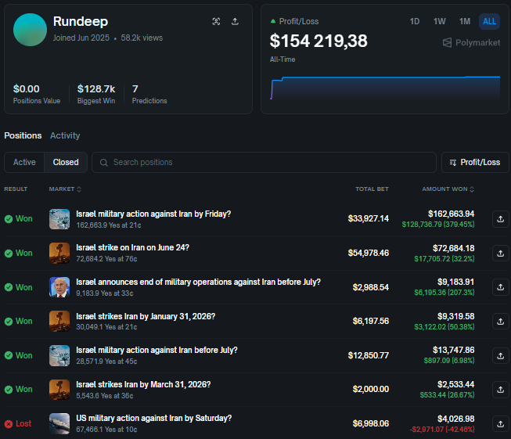Click the 7 Predictions stat
This screenshot has height=439, width=511.
[x=149, y=94]
